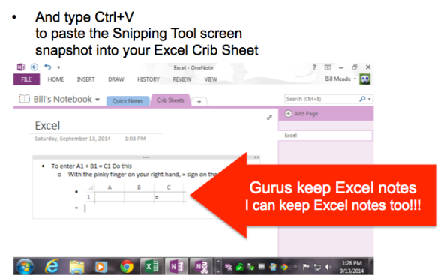Open the HOME ribbon tab
The width and height of the screenshot is (438, 278).
coord(55,79)
